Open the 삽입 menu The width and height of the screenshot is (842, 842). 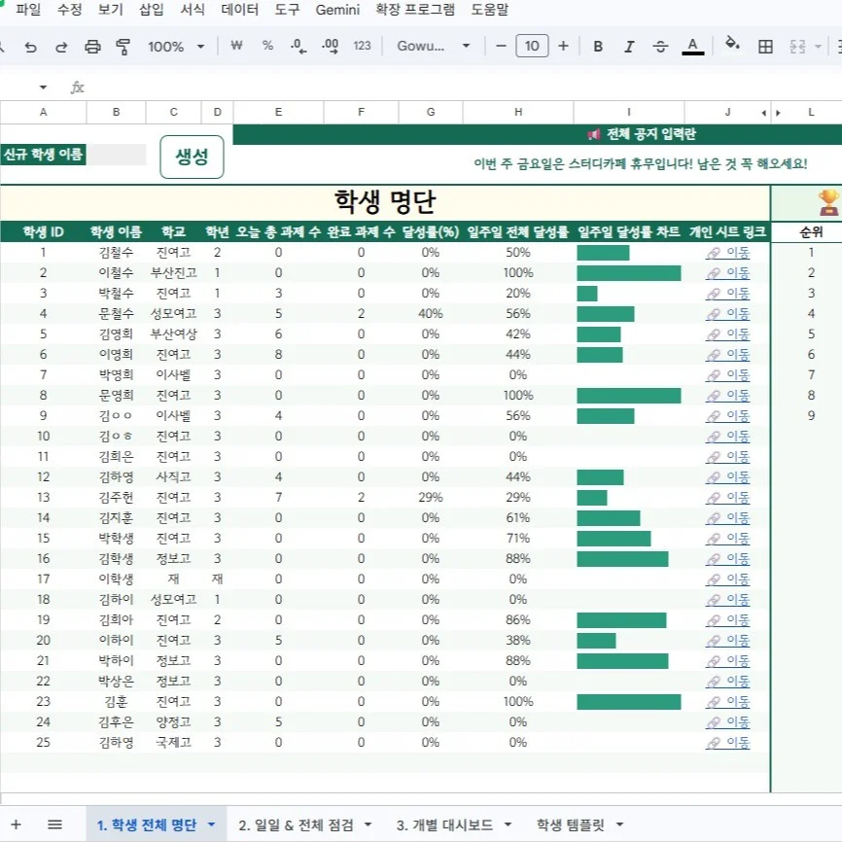point(152,10)
